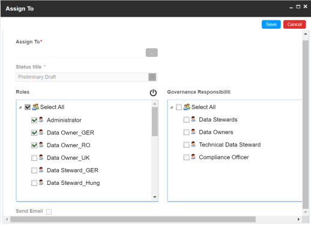Collapse the Roles Select All tree
Viewport: 311px width, 225px height.
pyautogui.click(x=20, y=107)
